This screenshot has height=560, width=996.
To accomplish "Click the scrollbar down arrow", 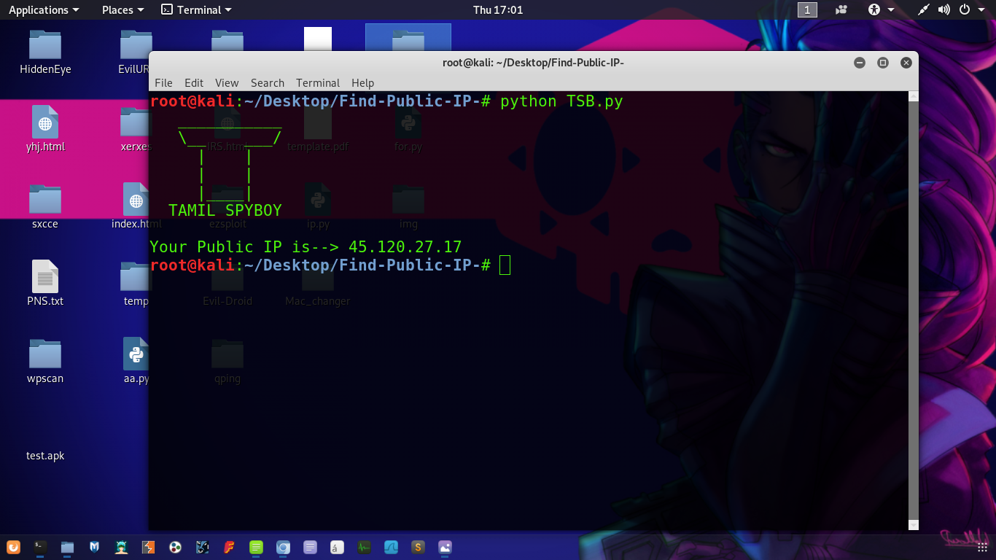I will 914,524.
